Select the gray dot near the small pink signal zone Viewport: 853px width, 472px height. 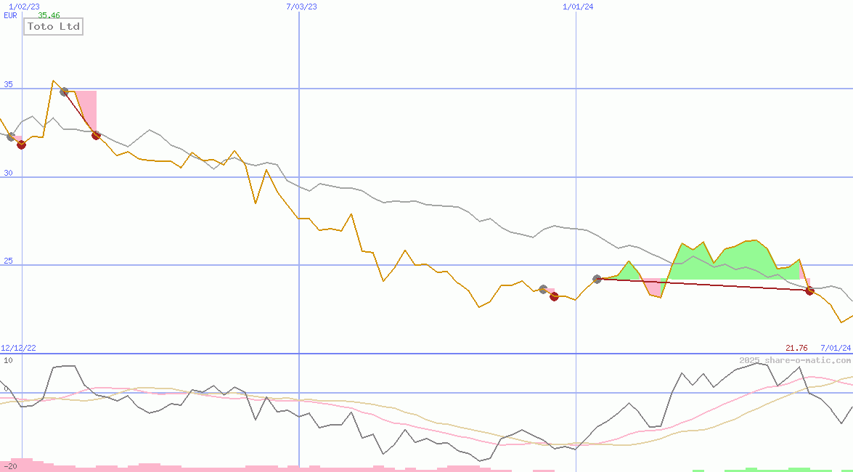click(x=543, y=288)
